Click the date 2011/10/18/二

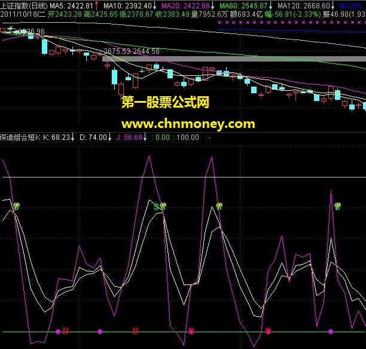tap(23, 14)
